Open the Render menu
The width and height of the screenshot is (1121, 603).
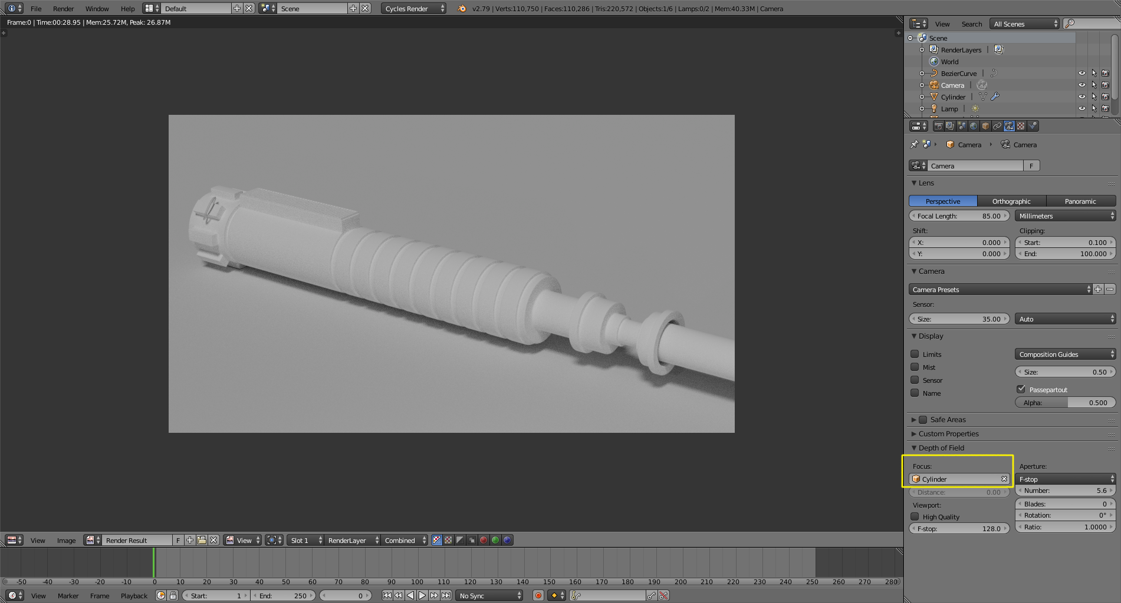coord(63,8)
